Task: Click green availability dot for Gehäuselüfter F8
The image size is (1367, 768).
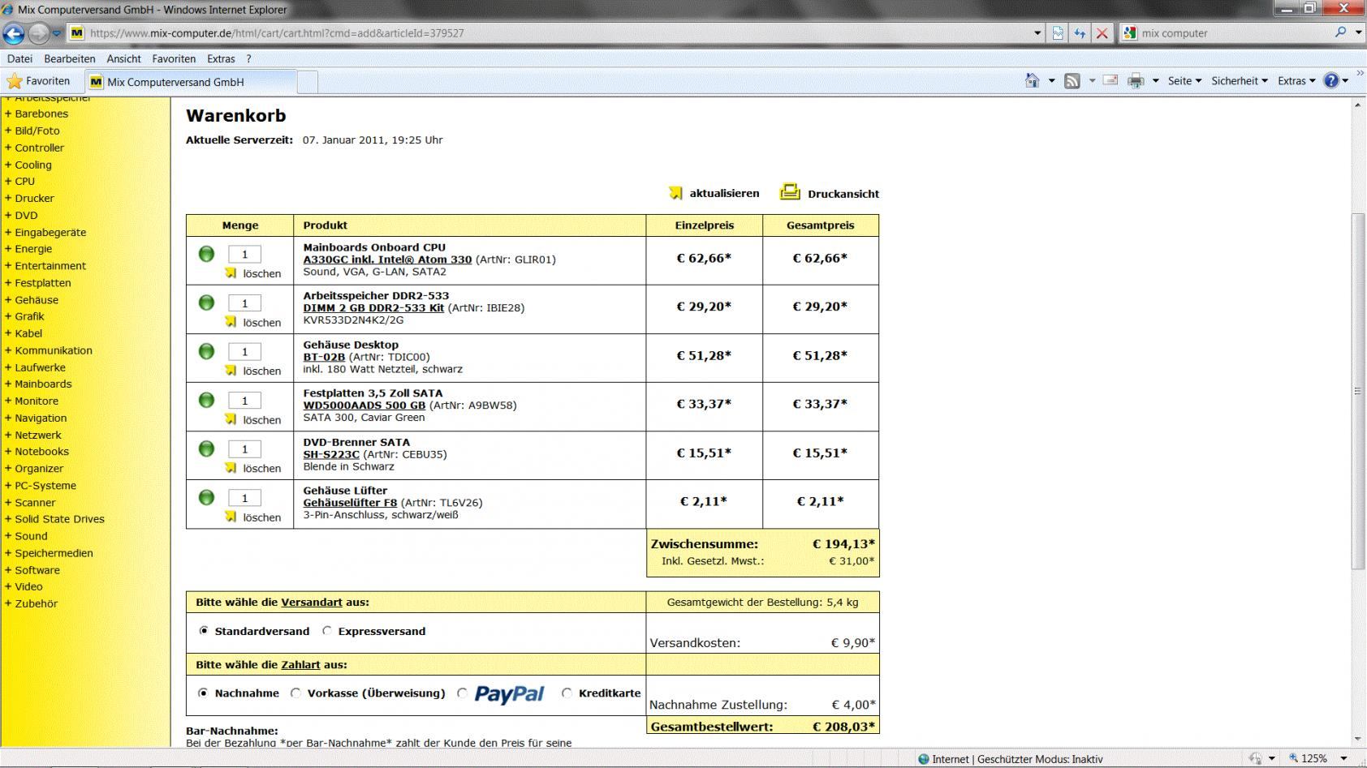Action: tap(206, 497)
